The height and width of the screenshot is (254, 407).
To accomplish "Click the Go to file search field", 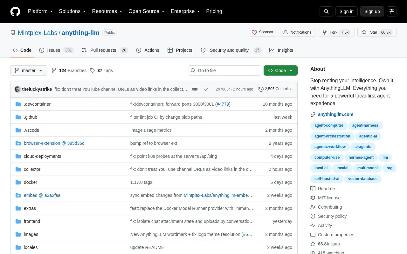I will pyautogui.click(x=224, y=70).
